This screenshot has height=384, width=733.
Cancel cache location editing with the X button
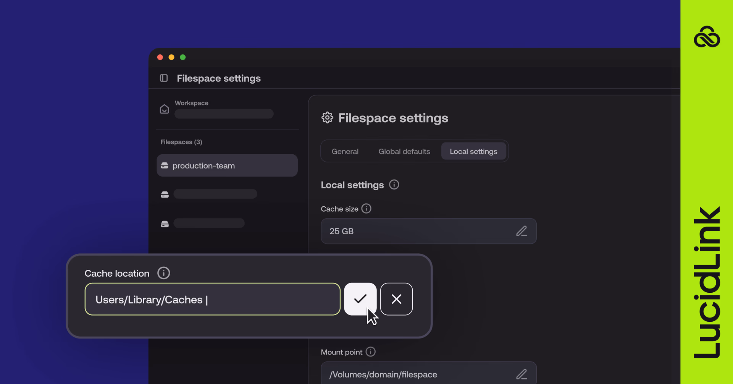(396, 299)
